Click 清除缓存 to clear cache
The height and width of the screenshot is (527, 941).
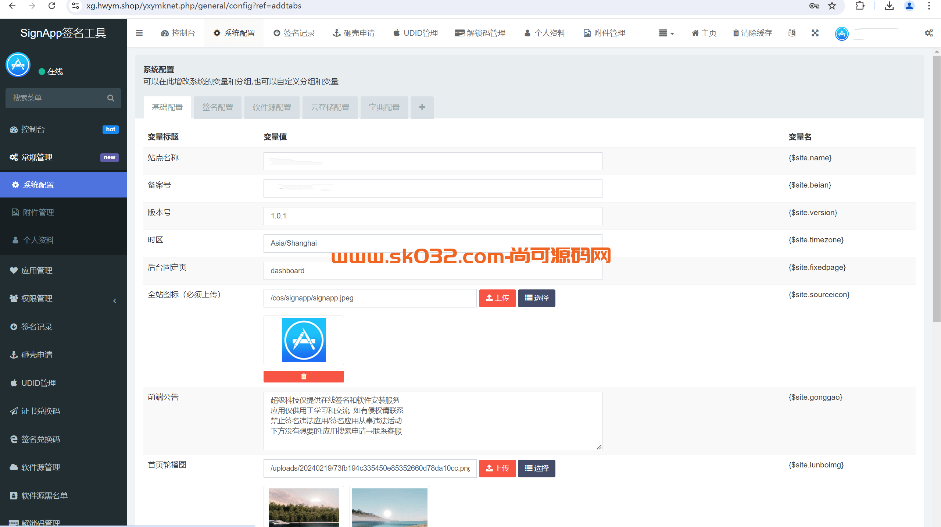pyautogui.click(x=752, y=33)
